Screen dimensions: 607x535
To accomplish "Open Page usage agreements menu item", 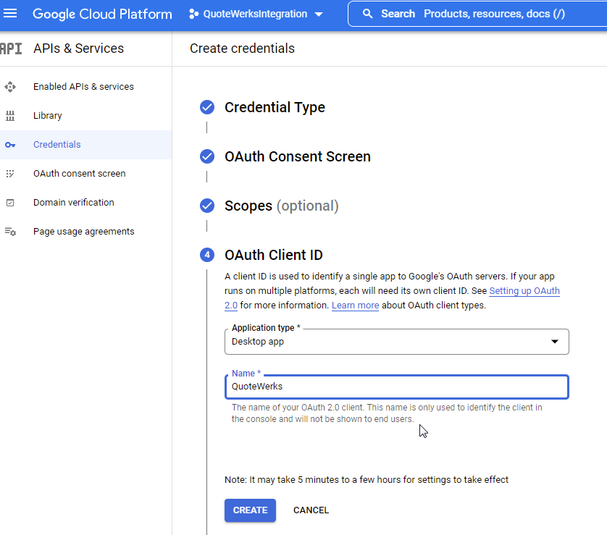I will pos(83,232).
